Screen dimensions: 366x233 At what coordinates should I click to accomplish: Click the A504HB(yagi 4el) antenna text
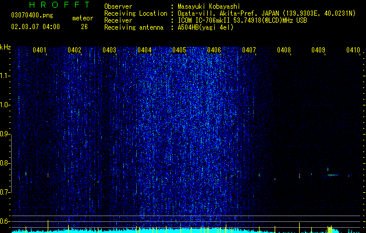pos(205,27)
